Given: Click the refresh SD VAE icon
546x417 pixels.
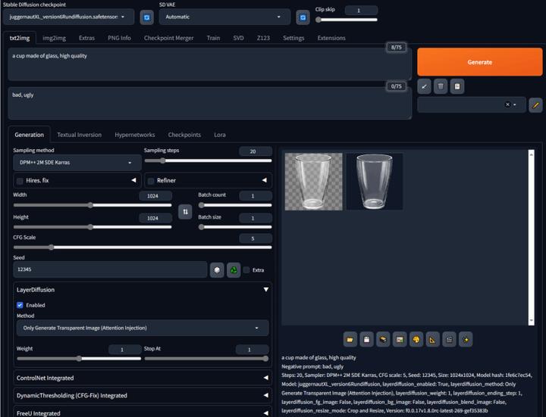Looking at the screenshot, I should click(303, 17).
